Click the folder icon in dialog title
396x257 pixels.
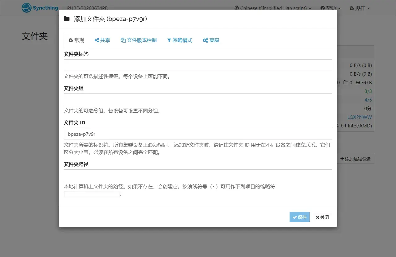coord(67,19)
